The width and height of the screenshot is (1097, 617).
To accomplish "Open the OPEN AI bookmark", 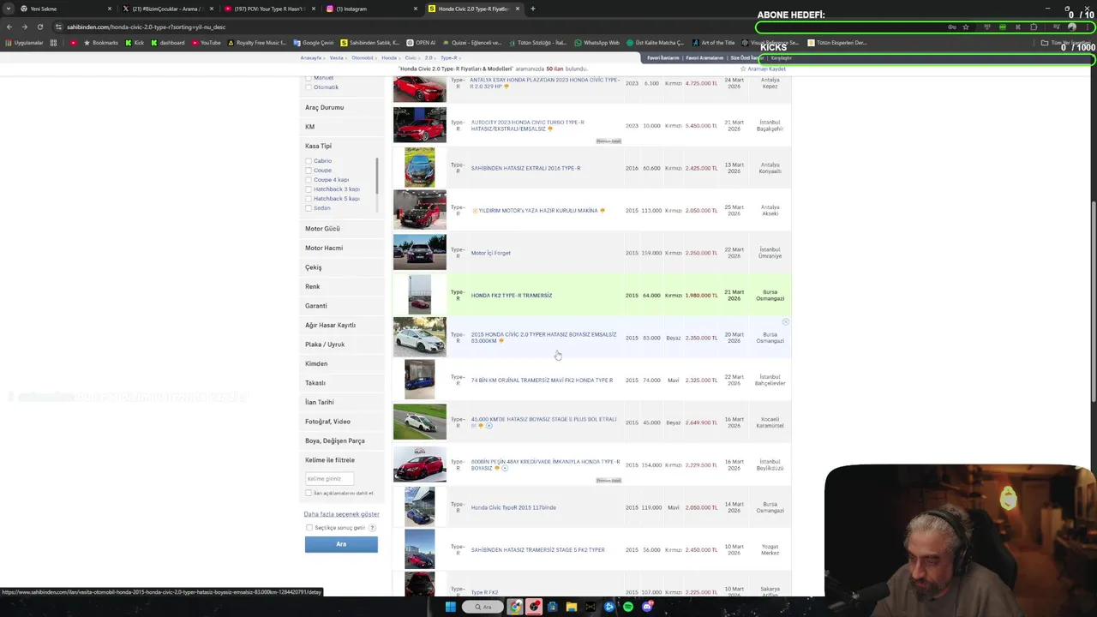I will (421, 43).
